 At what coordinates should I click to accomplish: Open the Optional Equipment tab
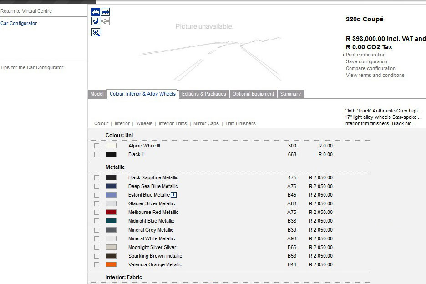coord(253,94)
